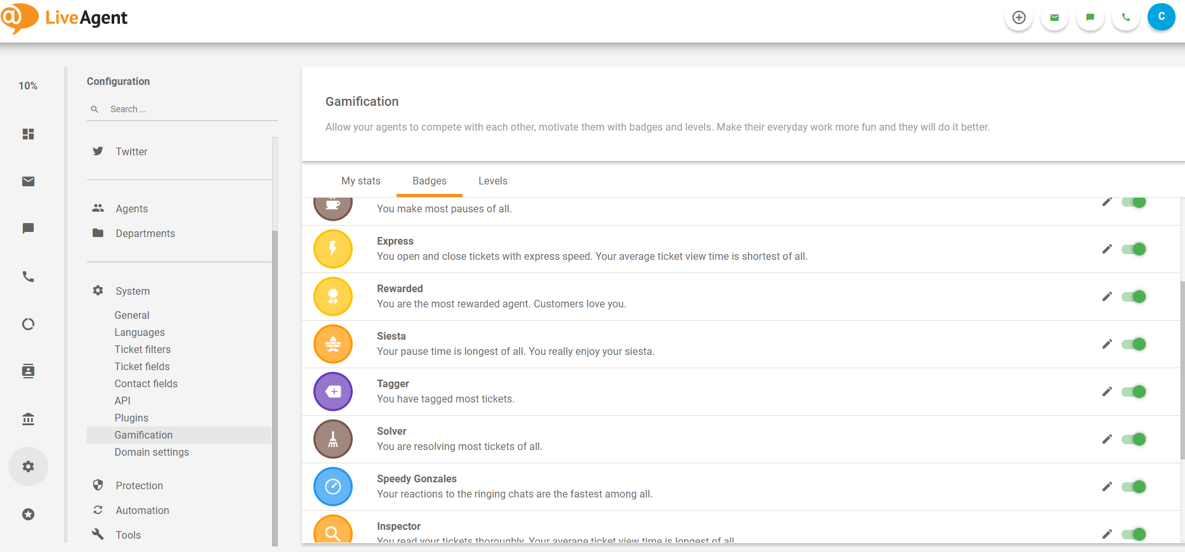Screen dimensions: 1185x552
Task: Collapse the System section in configuration menu
Action: (x=133, y=291)
